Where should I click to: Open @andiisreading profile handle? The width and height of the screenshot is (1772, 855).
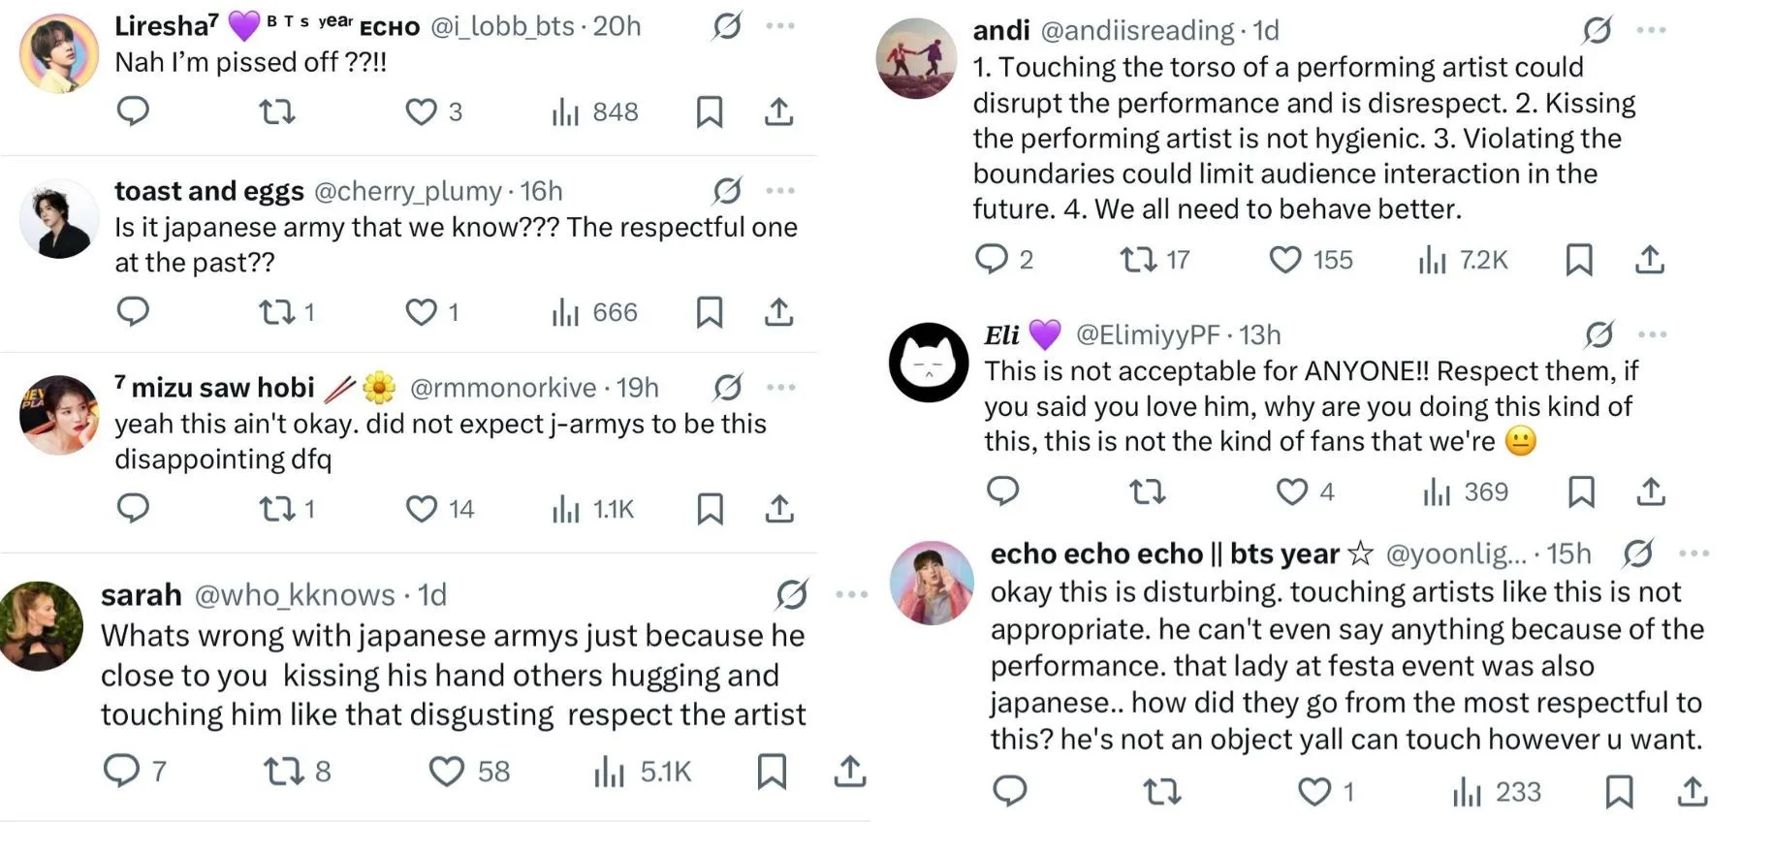coord(1137,31)
